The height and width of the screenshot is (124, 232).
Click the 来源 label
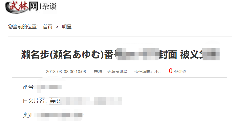pyautogui.click(x=99, y=72)
